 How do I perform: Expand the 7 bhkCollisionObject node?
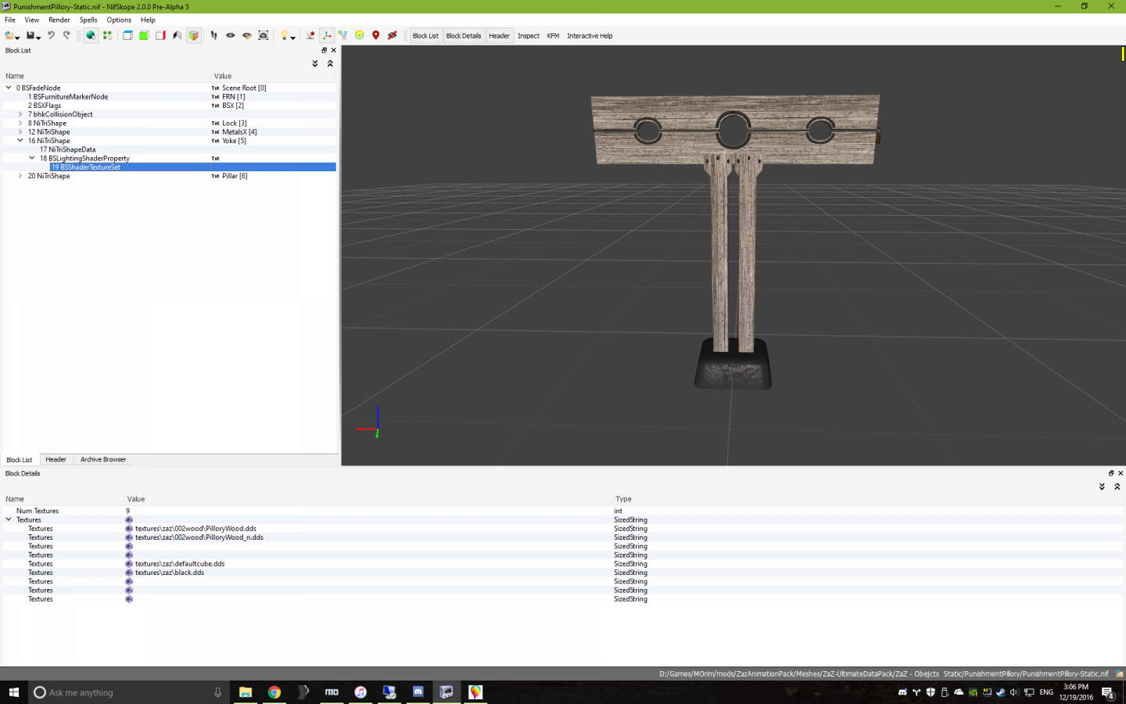(x=20, y=114)
